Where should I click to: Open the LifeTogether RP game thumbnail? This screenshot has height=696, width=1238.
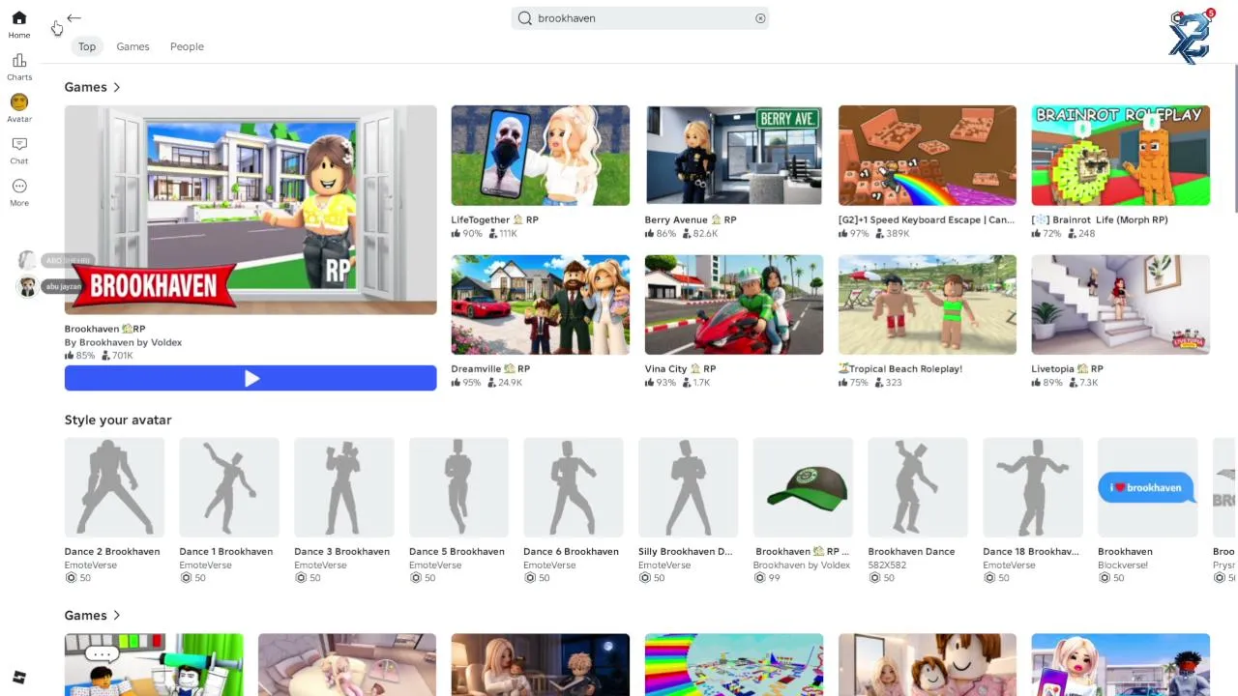(541, 156)
